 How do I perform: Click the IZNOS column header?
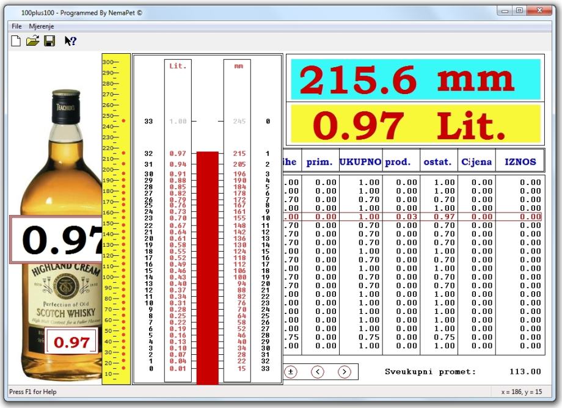[520, 162]
